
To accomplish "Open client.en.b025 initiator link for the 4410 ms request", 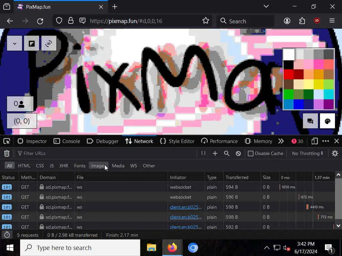I will (x=186, y=207).
